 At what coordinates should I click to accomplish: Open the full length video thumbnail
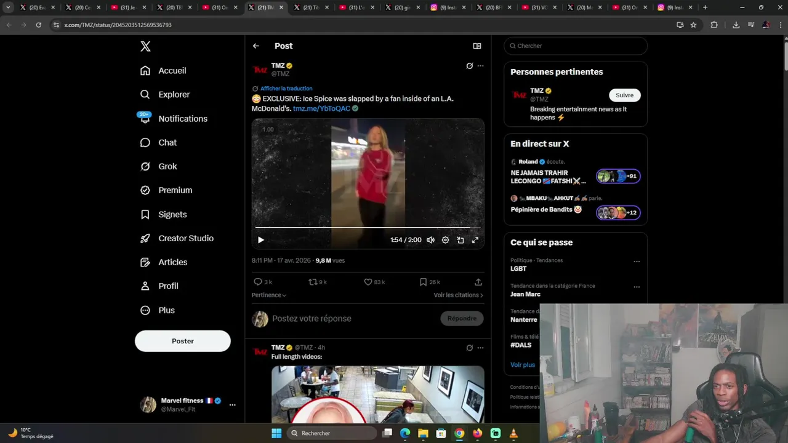[378, 394]
